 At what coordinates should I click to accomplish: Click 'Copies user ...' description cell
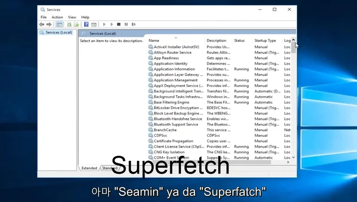(219, 141)
